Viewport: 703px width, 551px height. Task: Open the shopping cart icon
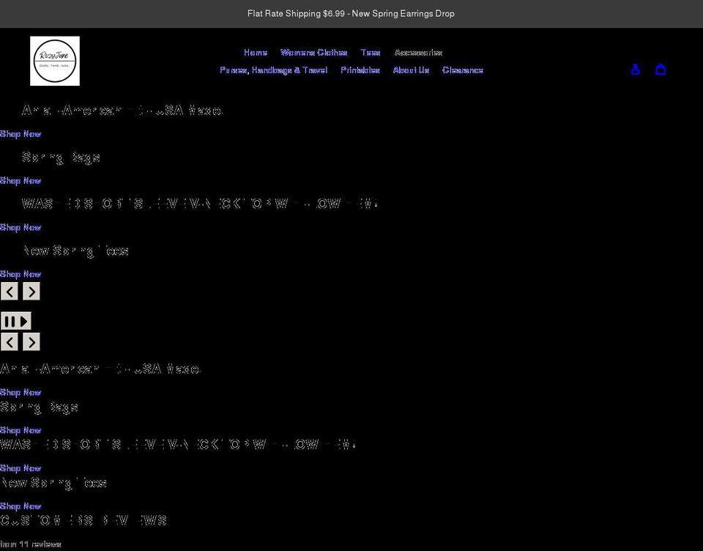point(661,69)
